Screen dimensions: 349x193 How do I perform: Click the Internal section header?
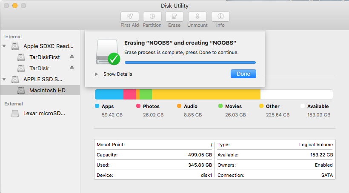pos(13,37)
